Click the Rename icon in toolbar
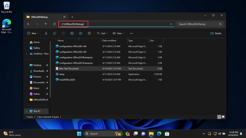This screenshot has height=138, width=246. click(72, 33)
